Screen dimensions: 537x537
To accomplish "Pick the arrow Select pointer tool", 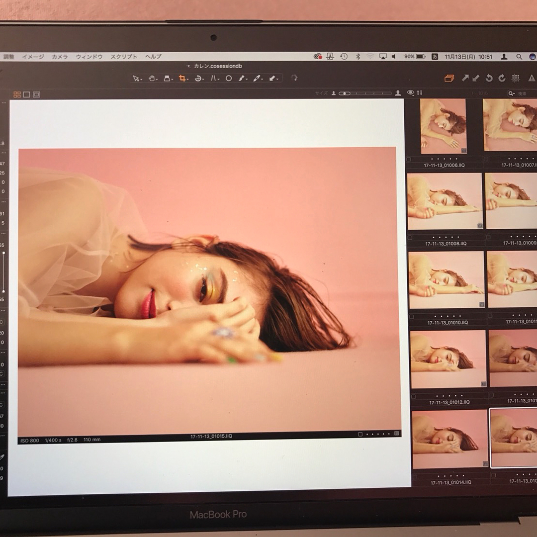I will click(136, 79).
